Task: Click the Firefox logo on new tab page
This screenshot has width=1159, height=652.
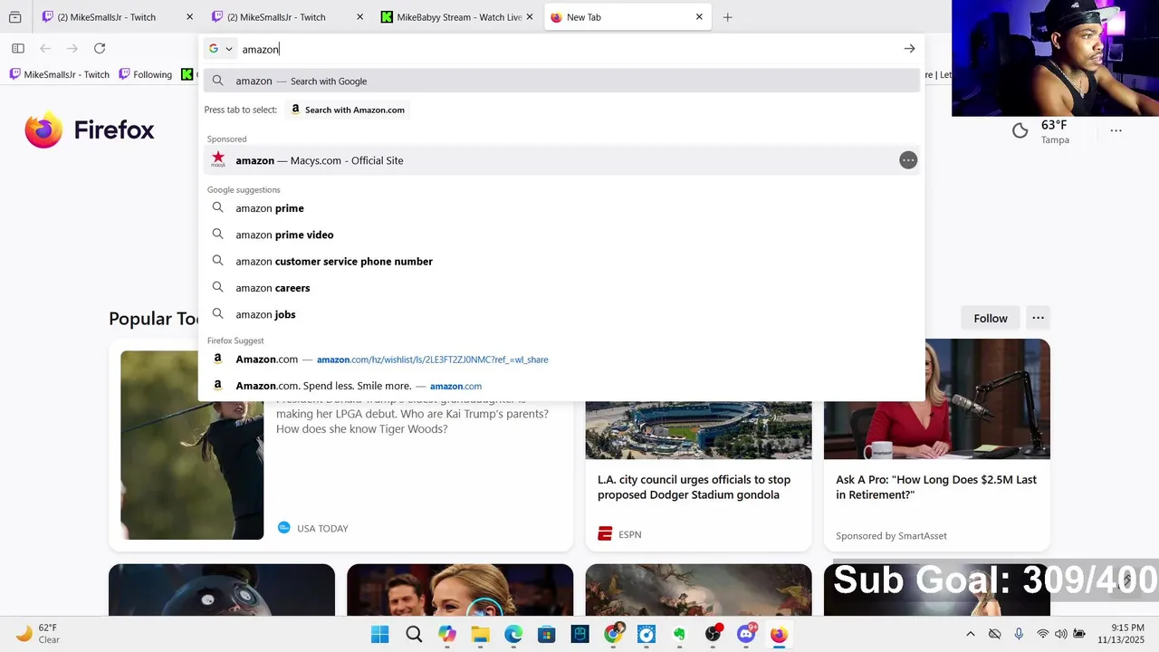Action: click(90, 130)
